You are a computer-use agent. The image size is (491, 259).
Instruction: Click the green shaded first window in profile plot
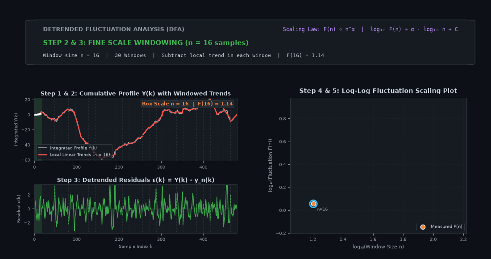pos(38,129)
